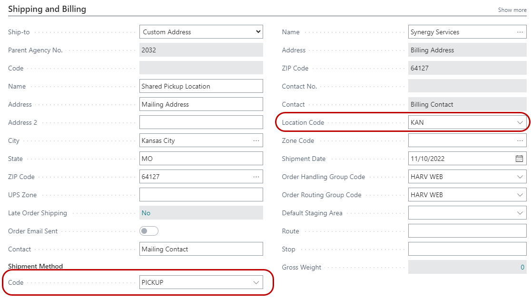Open the Order Routing Group Code dropdown

point(520,195)
